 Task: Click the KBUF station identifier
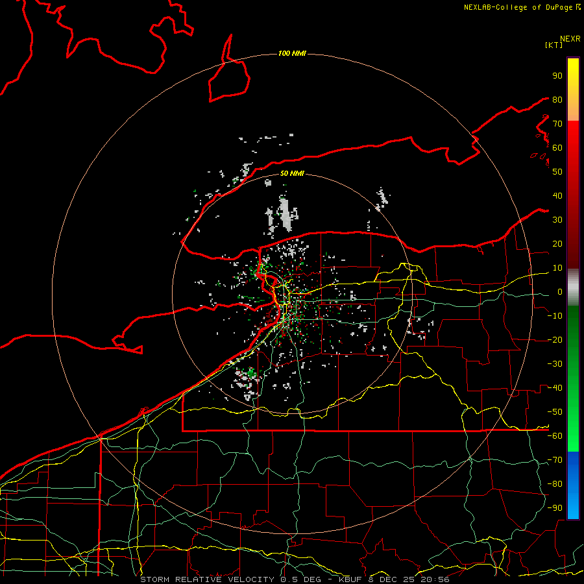click(350, 579)
